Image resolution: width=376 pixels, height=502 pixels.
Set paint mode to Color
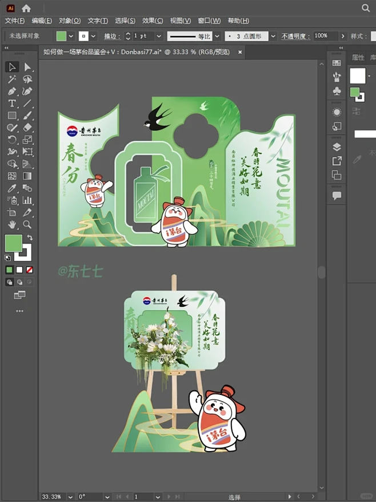tap(9, 270)
